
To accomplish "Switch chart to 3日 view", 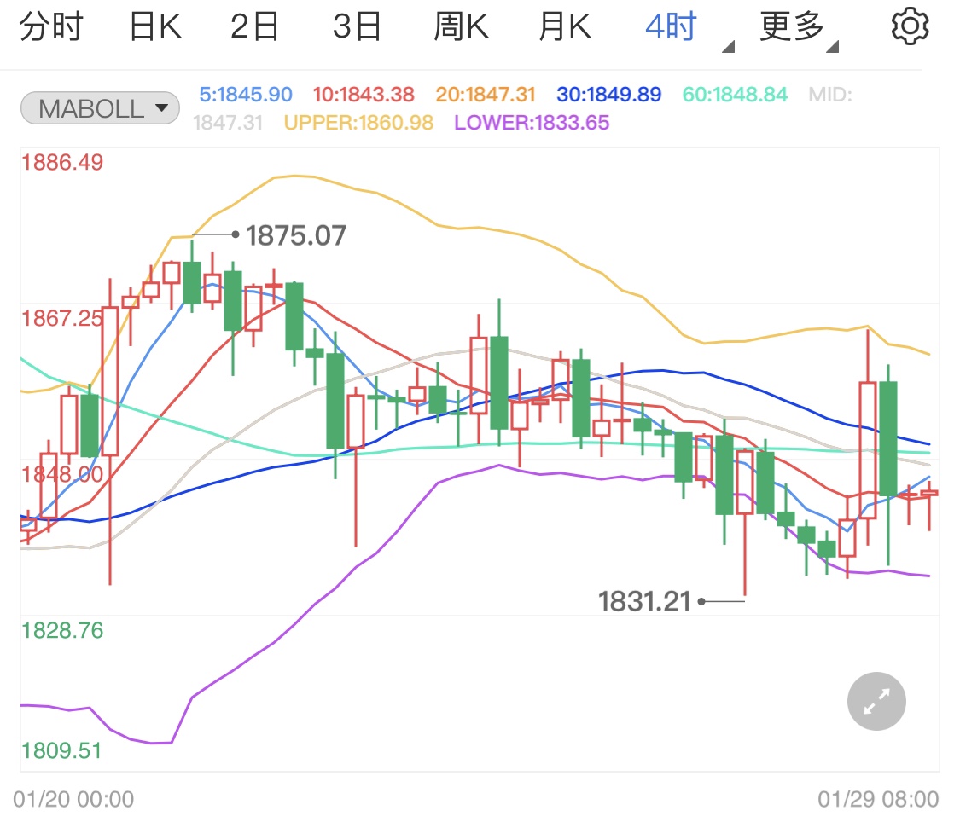I will 357,27.
